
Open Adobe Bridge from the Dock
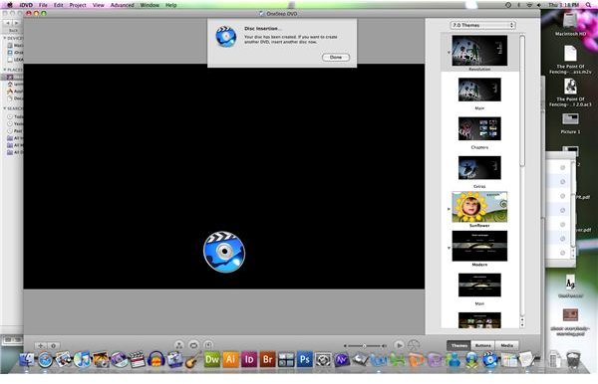tap(267, 359)
